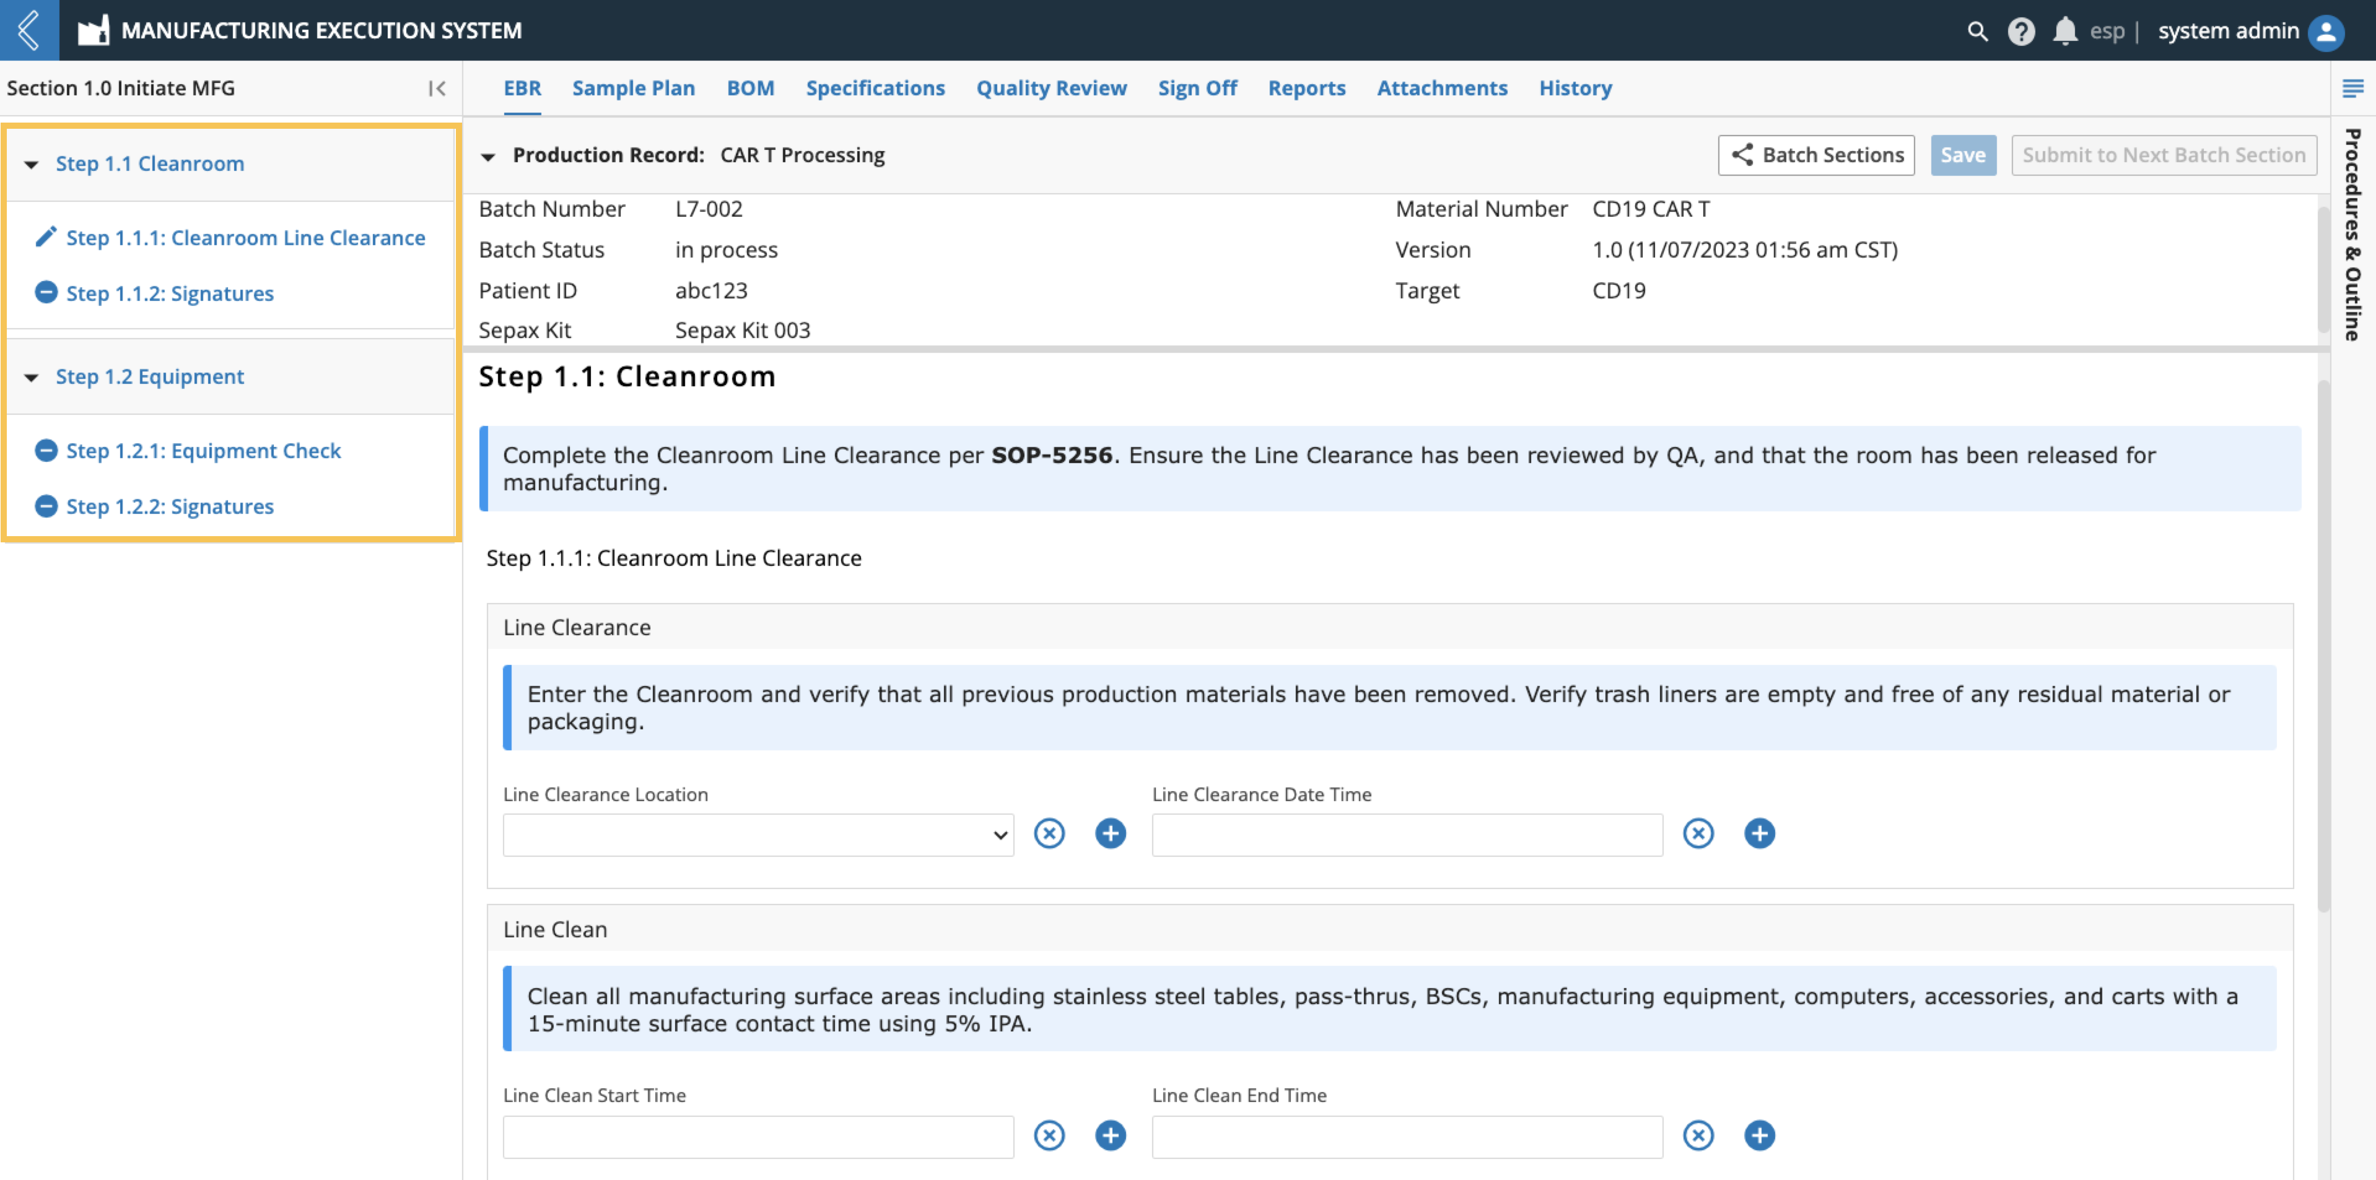Clear the Line Clean End Time value
The width and height of the screenshot is (2376, 1180).
point(1698,1136)
